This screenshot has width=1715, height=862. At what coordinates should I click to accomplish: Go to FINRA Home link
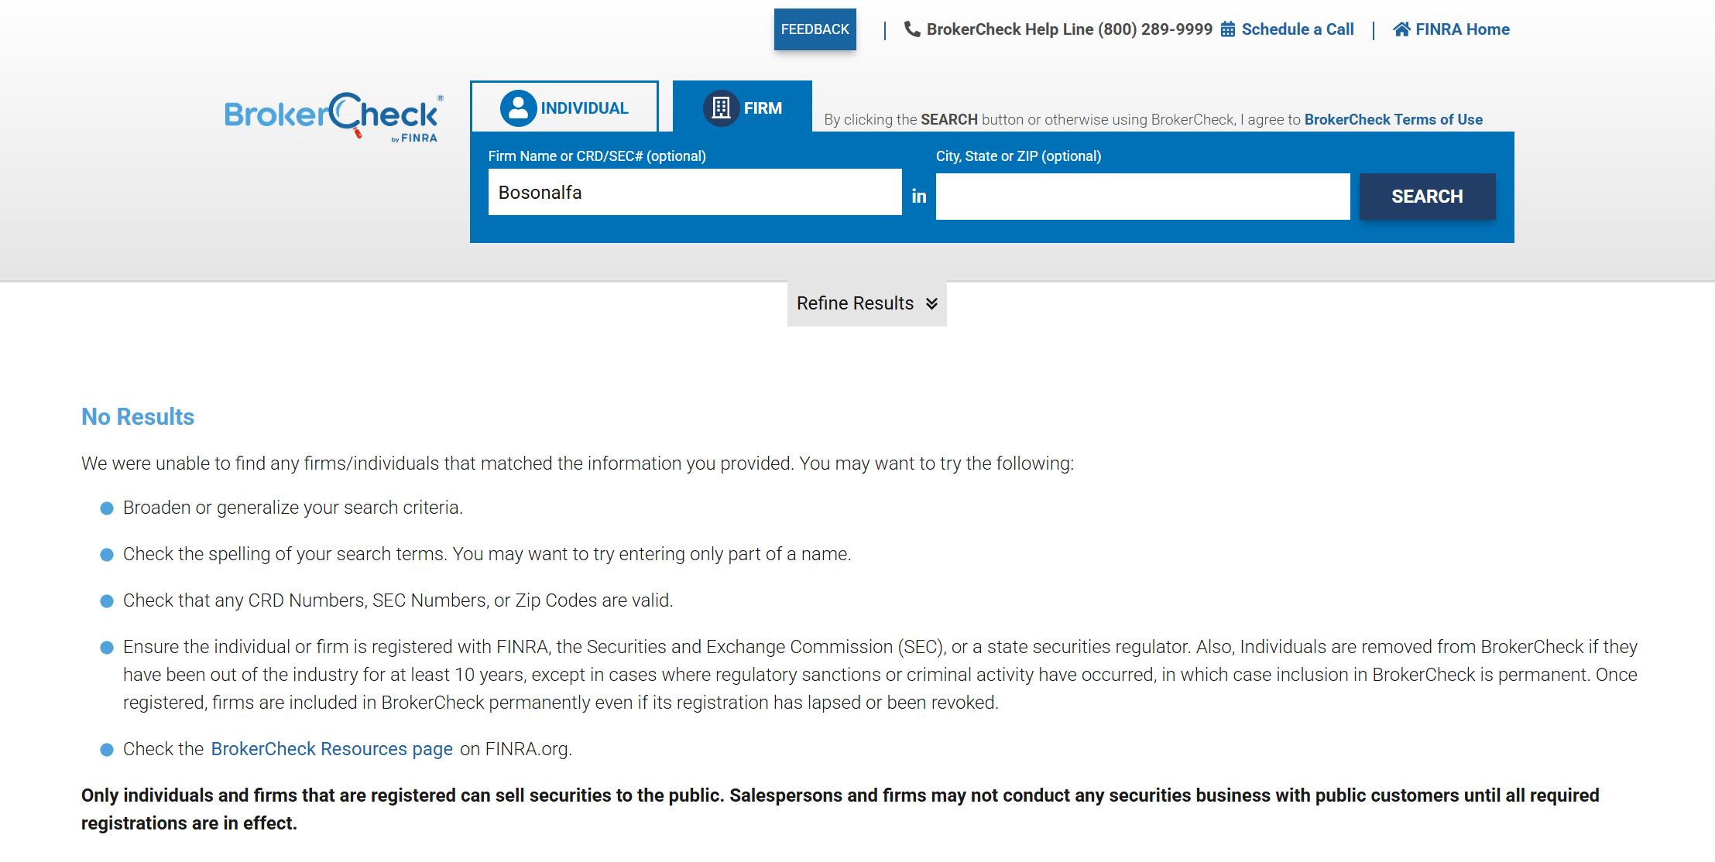coord(1462,29)
